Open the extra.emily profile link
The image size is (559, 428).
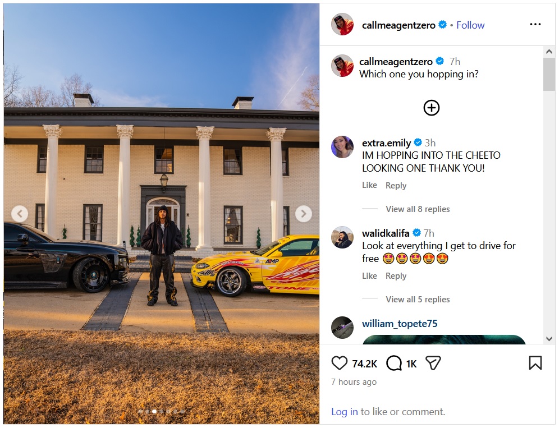click(387, 143)
